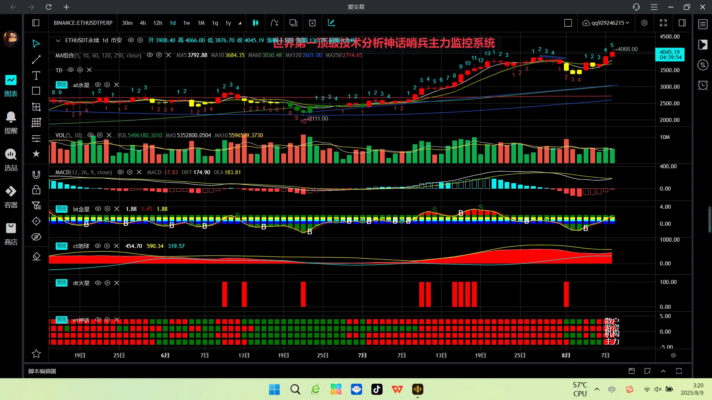Enter fullscreen chart mode

pos(663,23)
